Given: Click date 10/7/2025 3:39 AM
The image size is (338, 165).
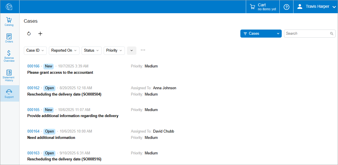Looking at the screenshot, I should pyautogui.click(x=73, y=66).
